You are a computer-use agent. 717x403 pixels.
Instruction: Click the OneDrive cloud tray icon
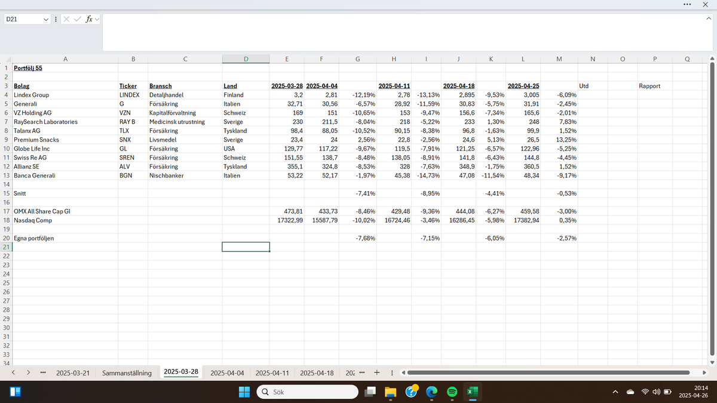[x=630, y=392]
